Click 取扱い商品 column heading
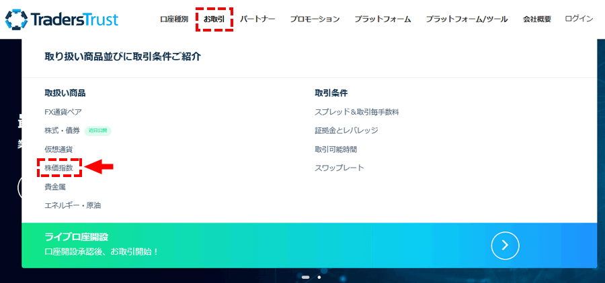Image resolution: width=605 pixels, height=283 pixels. tap(65, 93)
